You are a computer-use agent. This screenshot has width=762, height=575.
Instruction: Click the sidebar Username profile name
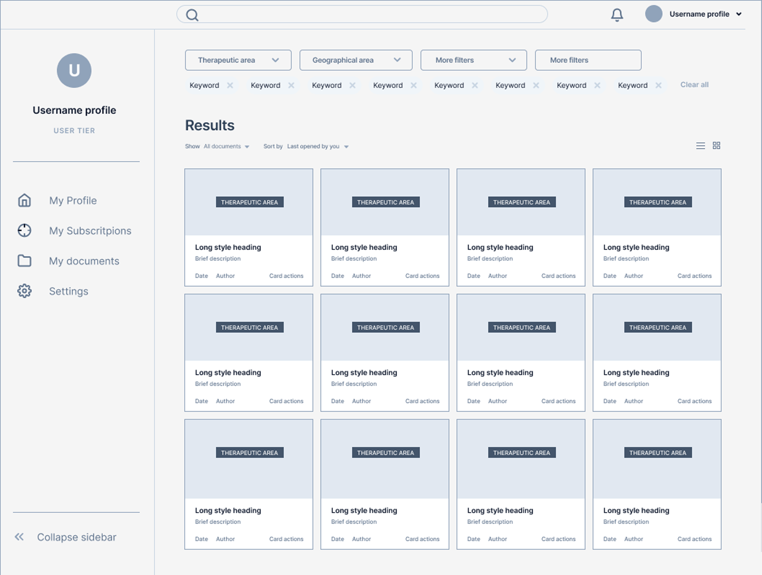74,110
